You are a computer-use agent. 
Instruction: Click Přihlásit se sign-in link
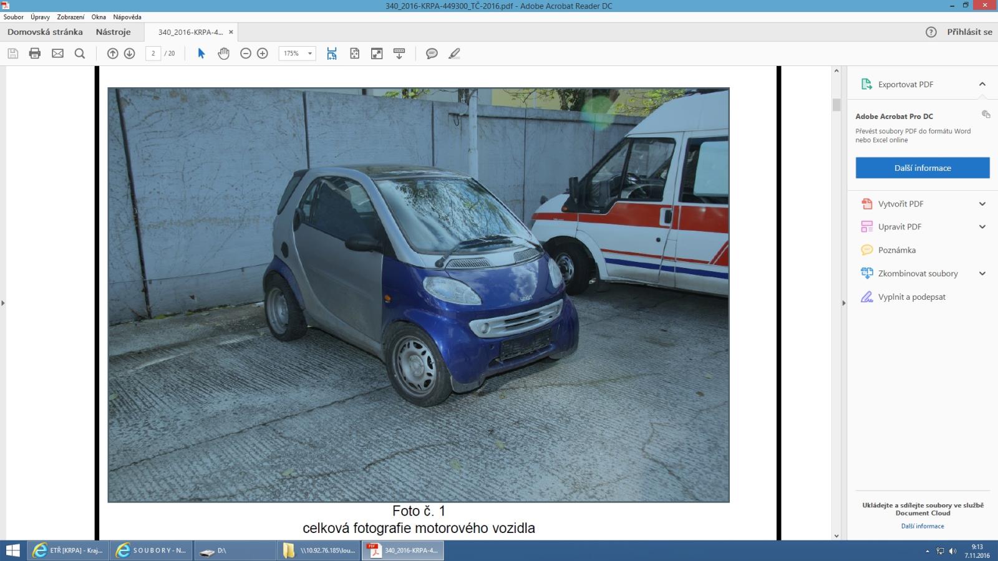click(x=969, y=32)
